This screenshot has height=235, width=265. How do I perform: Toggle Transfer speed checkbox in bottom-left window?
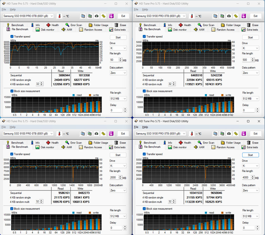pos(12,154)
